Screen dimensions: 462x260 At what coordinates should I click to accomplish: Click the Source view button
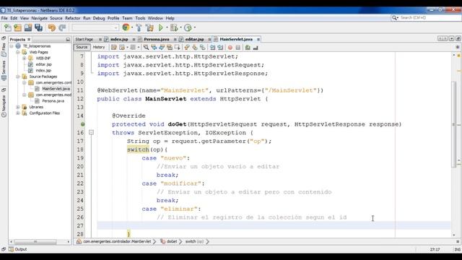point(82,47)
